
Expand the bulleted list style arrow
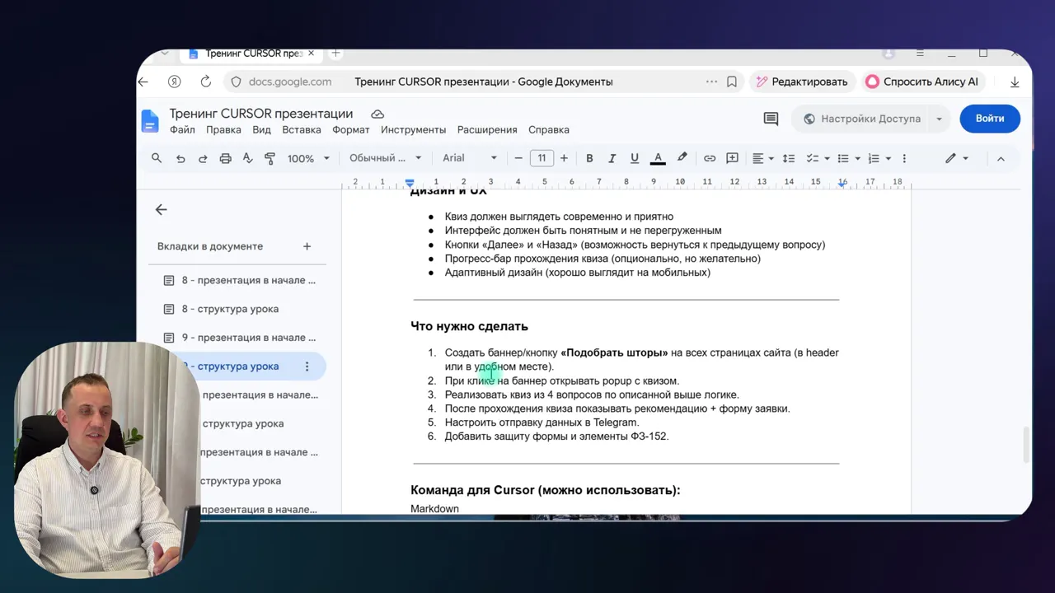(x=857, y=158)
